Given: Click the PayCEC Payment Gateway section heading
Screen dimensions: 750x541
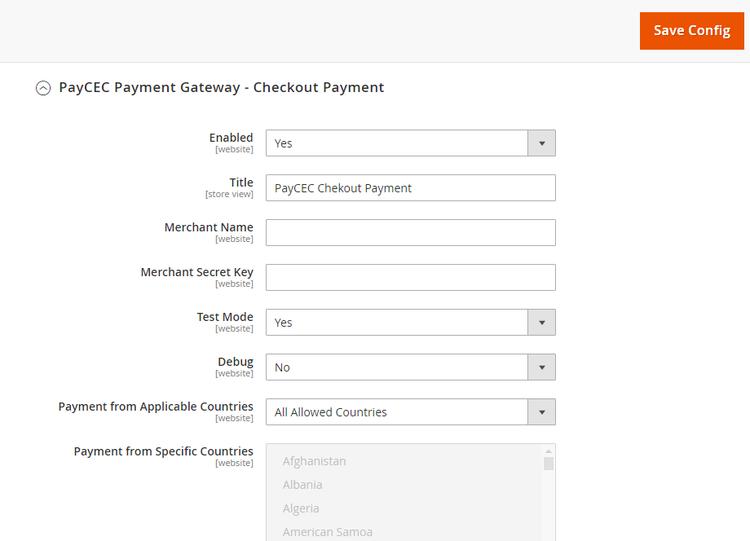Looking at the screenshot, I should pyautogui.click(x=221, y=87).
